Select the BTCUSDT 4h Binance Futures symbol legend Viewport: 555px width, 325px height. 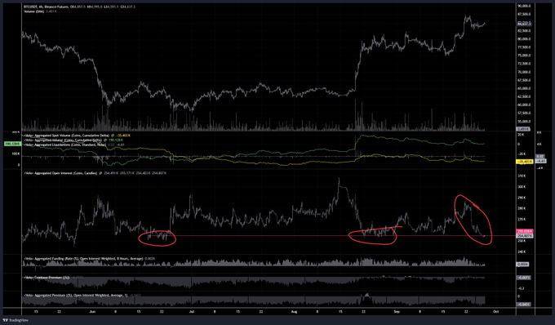(x=45, y=7)
